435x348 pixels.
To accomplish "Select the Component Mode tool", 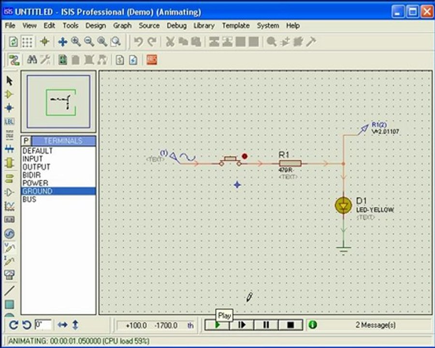I will click(9, 94).
